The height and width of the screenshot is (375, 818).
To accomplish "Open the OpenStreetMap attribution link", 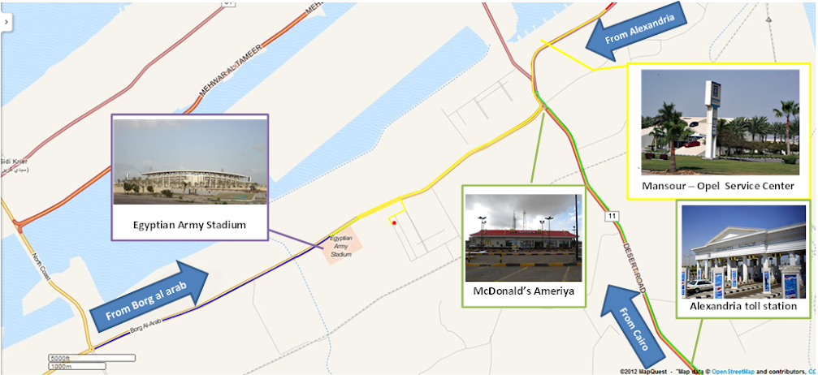I will point(733,372).
